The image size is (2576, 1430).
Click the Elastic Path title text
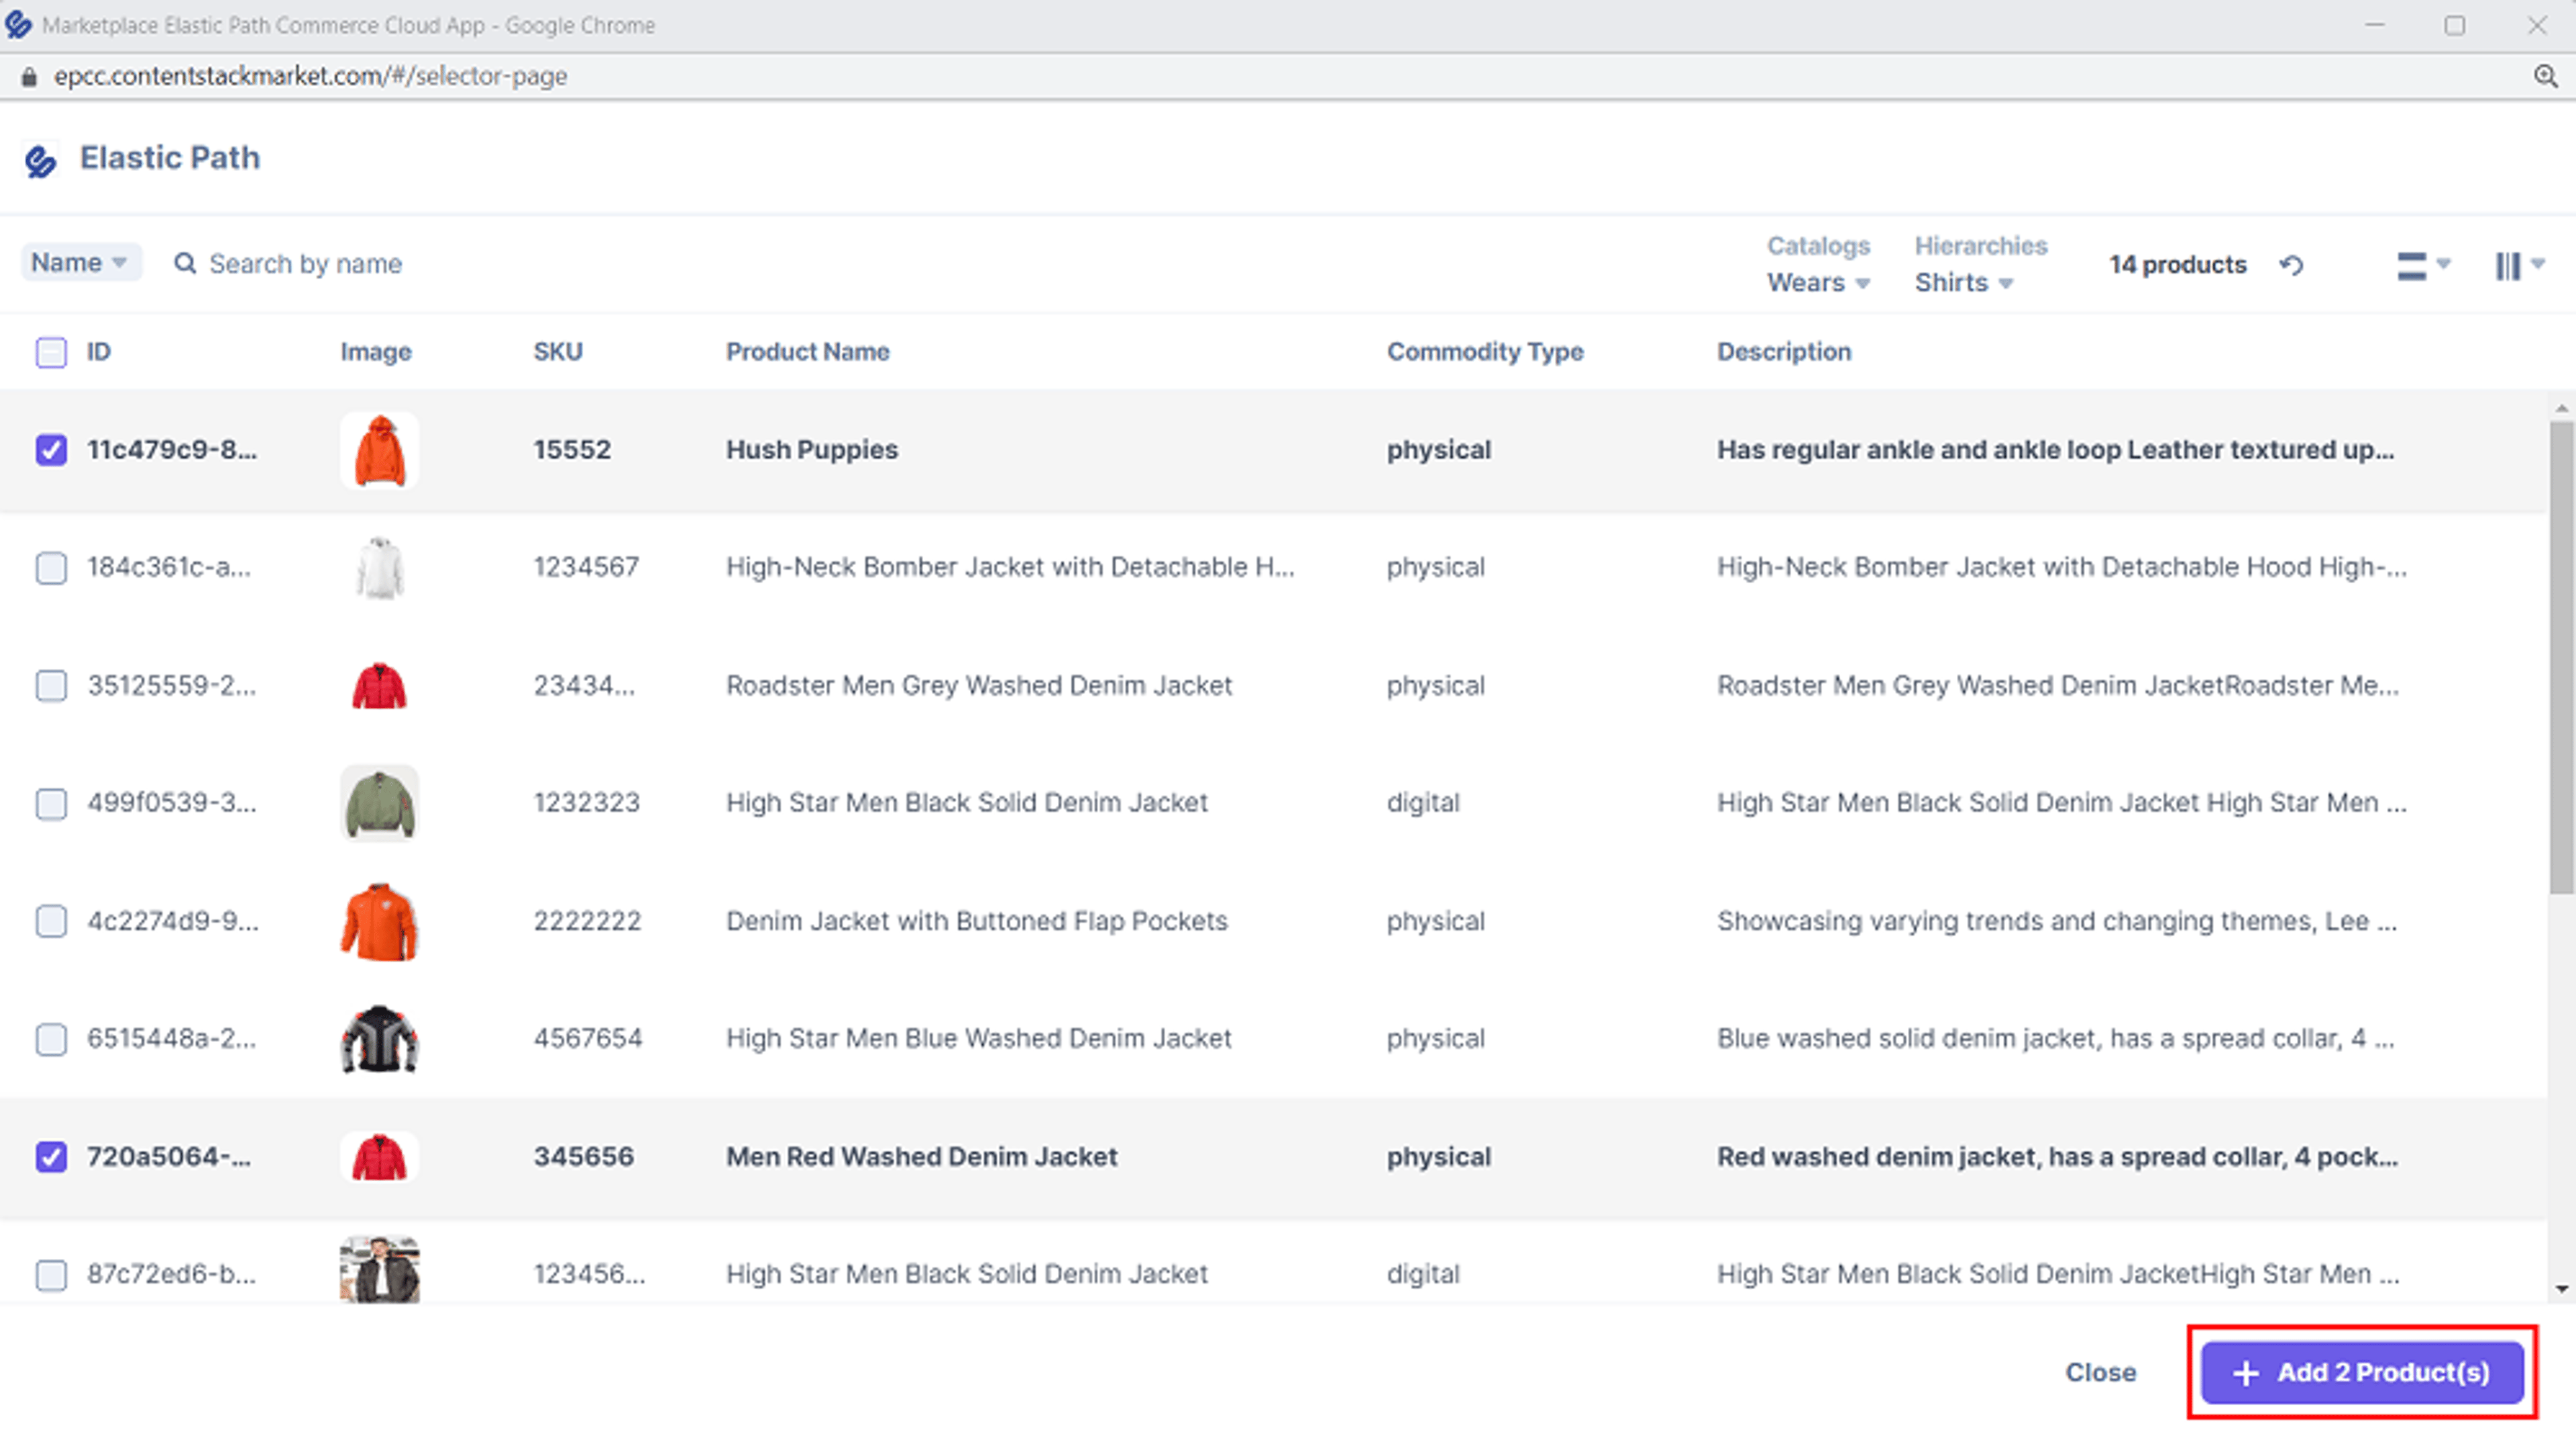point(170,158)
